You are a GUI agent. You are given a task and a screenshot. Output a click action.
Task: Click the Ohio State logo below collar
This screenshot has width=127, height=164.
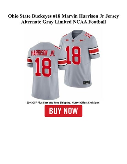(73, 41)
